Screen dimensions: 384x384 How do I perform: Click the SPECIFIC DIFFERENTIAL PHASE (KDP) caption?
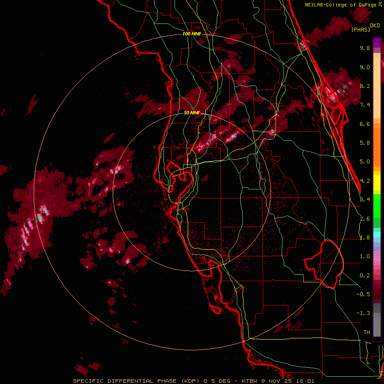click(137, 381)
